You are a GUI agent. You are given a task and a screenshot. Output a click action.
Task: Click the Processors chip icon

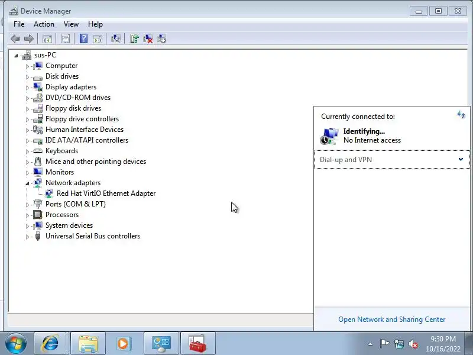coord(38,215)
